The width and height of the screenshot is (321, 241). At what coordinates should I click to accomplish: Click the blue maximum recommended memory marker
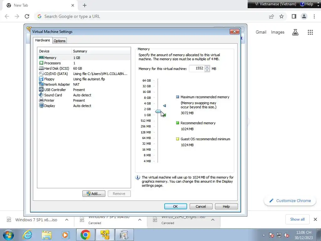coord(164,105)
